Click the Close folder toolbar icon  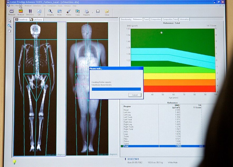107,12
